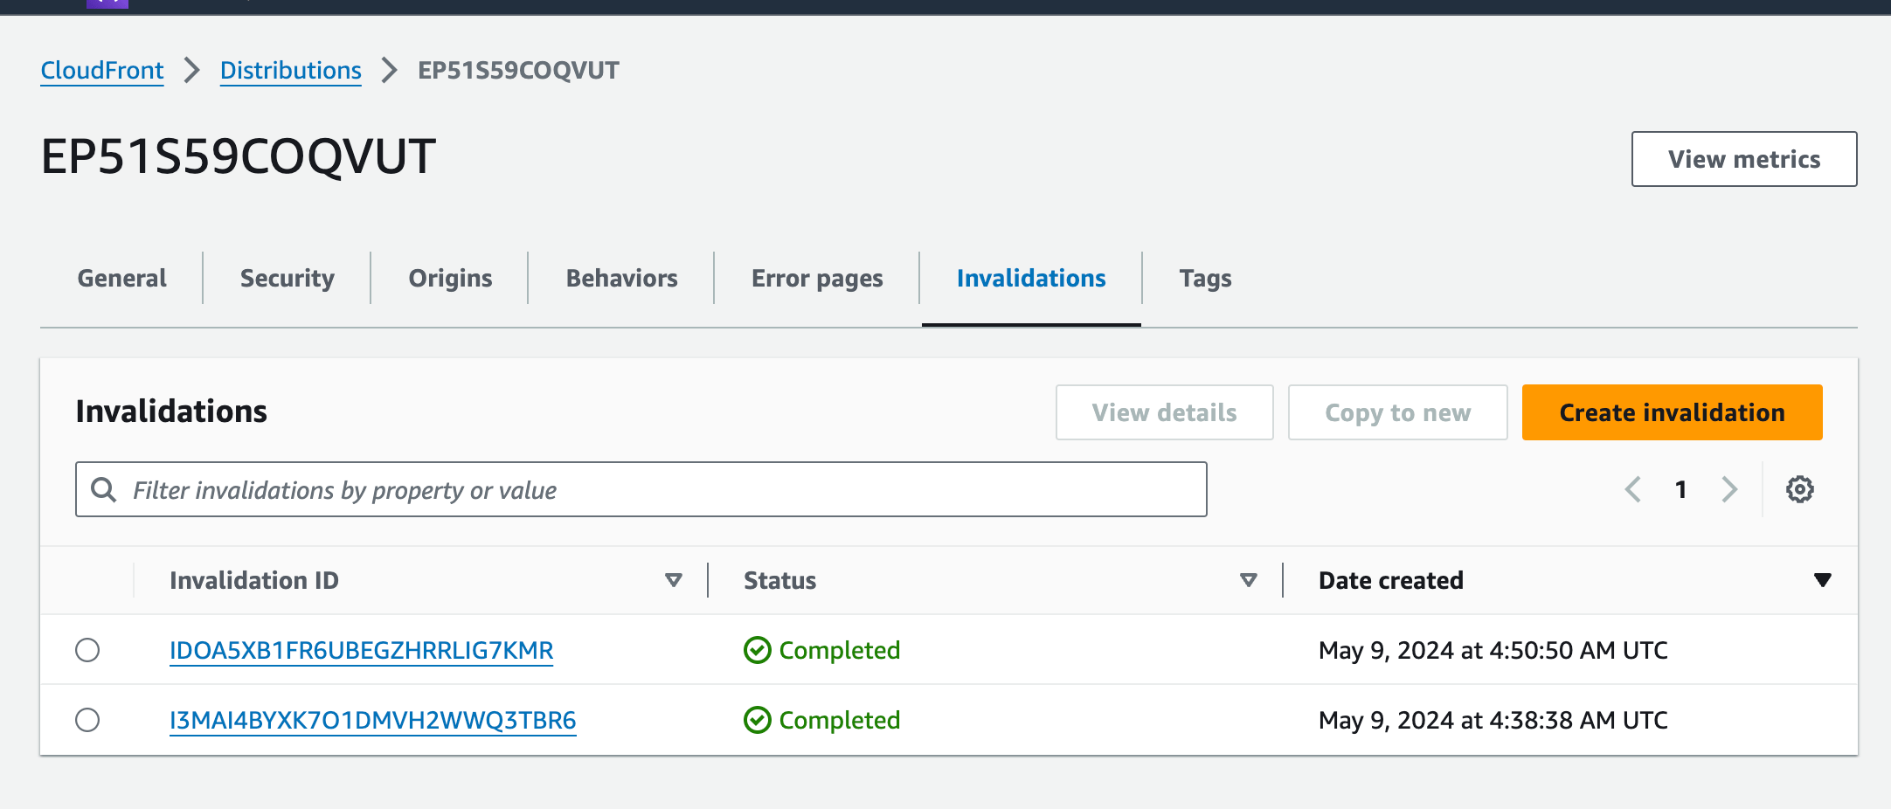
Task: Select the Invalidations tab
Action: pyautogui.click(x=1031, y=278)
